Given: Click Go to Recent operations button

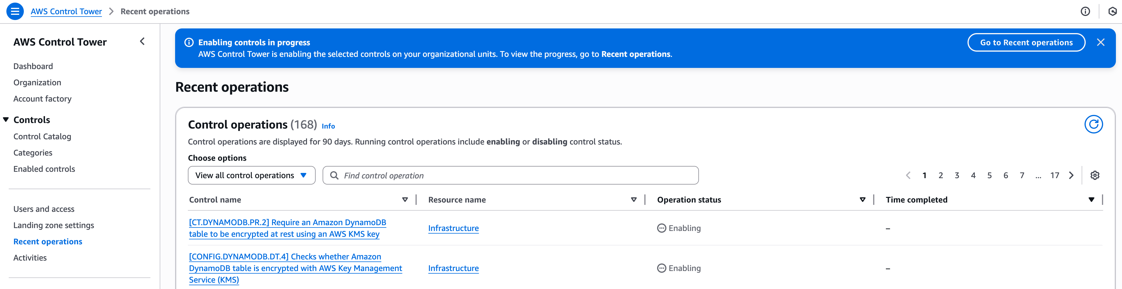Looking at the screenshot, I should [x=1026, y=42].
